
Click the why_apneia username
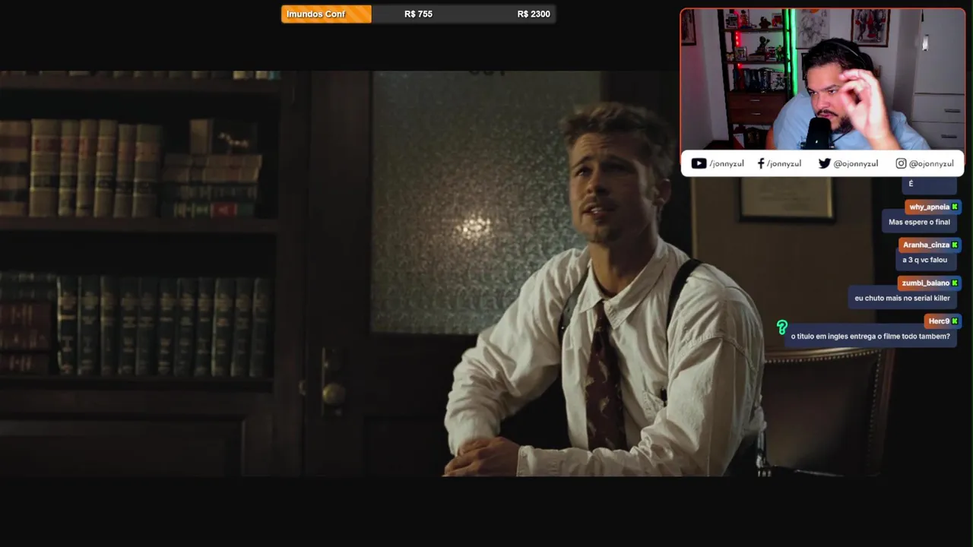(929, 207)
